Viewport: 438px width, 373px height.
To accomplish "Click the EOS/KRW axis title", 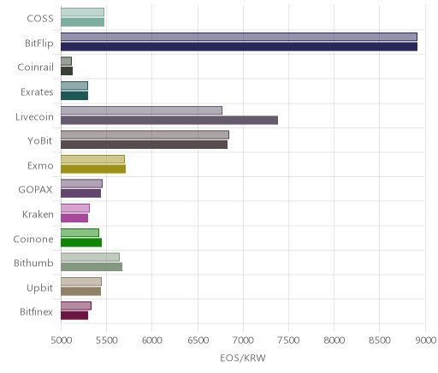I will [243, 358].
